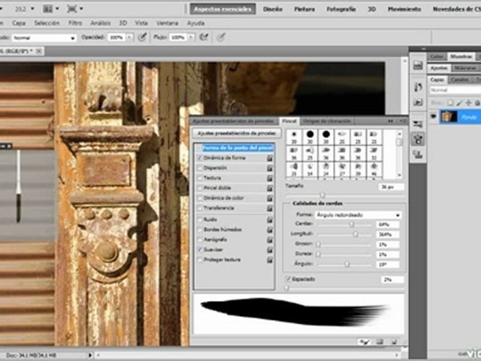Switch to Fotografía workspace
Viewport: 481px width, 361px height.
(341, 9)
